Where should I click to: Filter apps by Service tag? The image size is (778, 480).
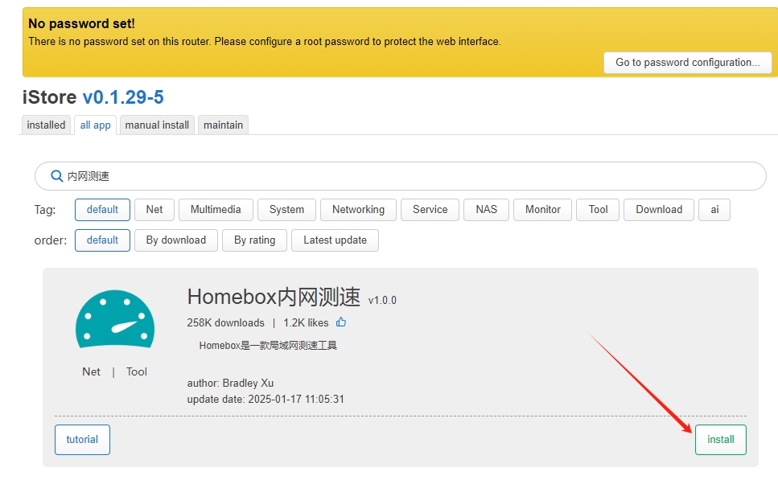tap(430, 210)
